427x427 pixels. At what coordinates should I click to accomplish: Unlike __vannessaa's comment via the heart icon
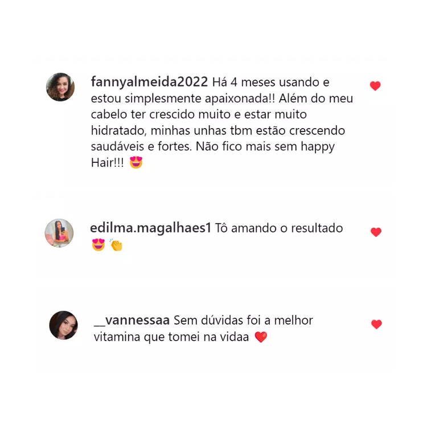pos(376,325)
